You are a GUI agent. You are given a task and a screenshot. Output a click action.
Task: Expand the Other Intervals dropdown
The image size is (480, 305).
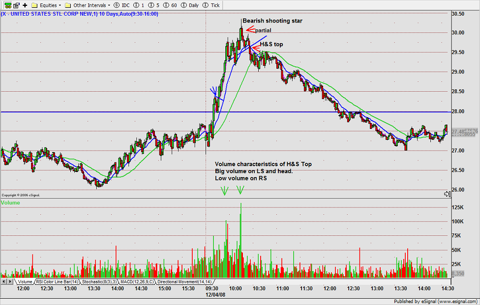click(88, 5)
